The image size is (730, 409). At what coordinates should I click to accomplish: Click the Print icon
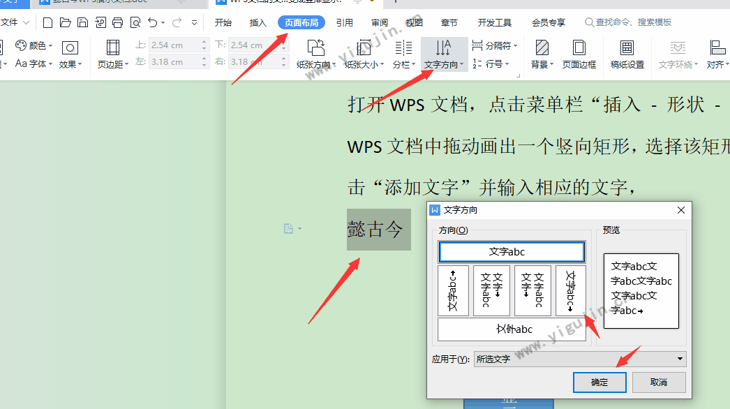(x=118, y=22)
